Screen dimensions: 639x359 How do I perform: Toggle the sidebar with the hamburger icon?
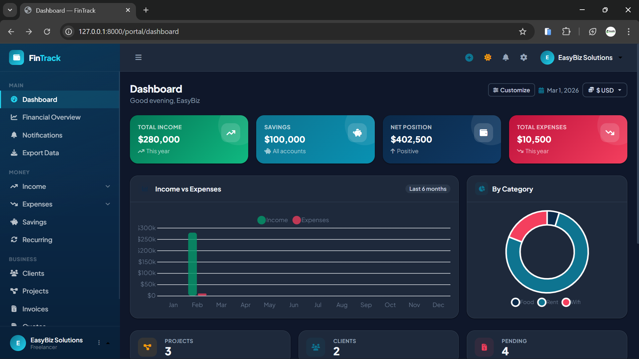138,57
